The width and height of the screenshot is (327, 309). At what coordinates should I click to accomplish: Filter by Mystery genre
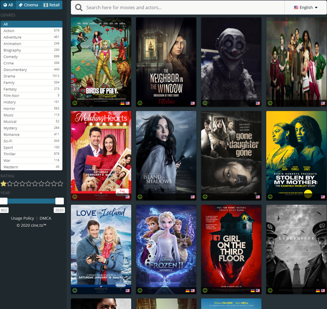pyautogui.click(x=31, y=128)
